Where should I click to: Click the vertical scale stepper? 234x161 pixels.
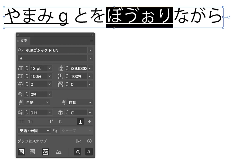pos(27,76)
